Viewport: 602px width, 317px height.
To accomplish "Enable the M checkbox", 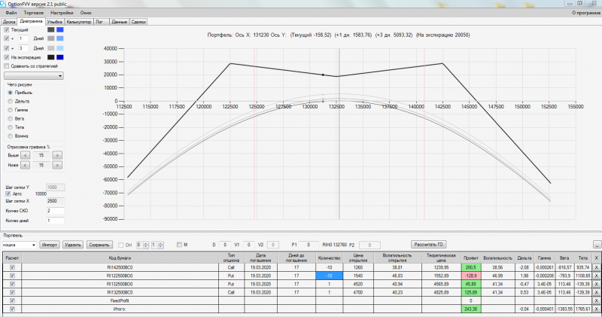I will [x=179, y=245].
